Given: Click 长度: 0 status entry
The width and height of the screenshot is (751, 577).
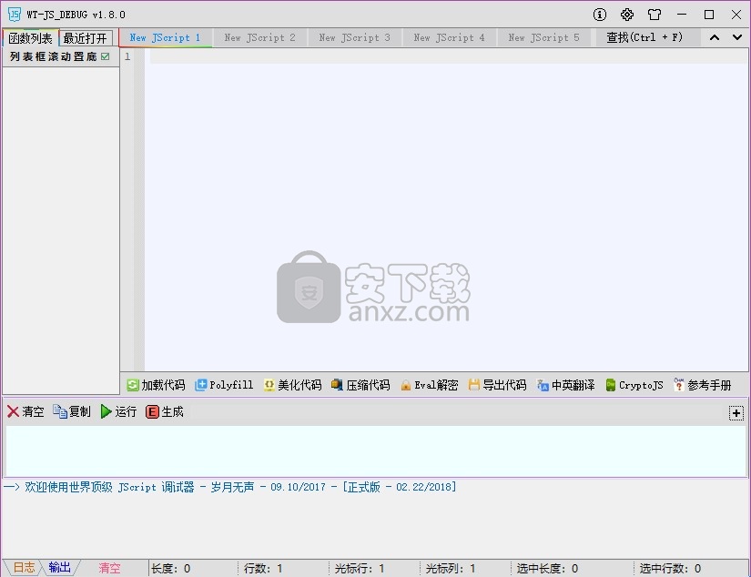Looking at the screenshot, I should tap(170, 569).
